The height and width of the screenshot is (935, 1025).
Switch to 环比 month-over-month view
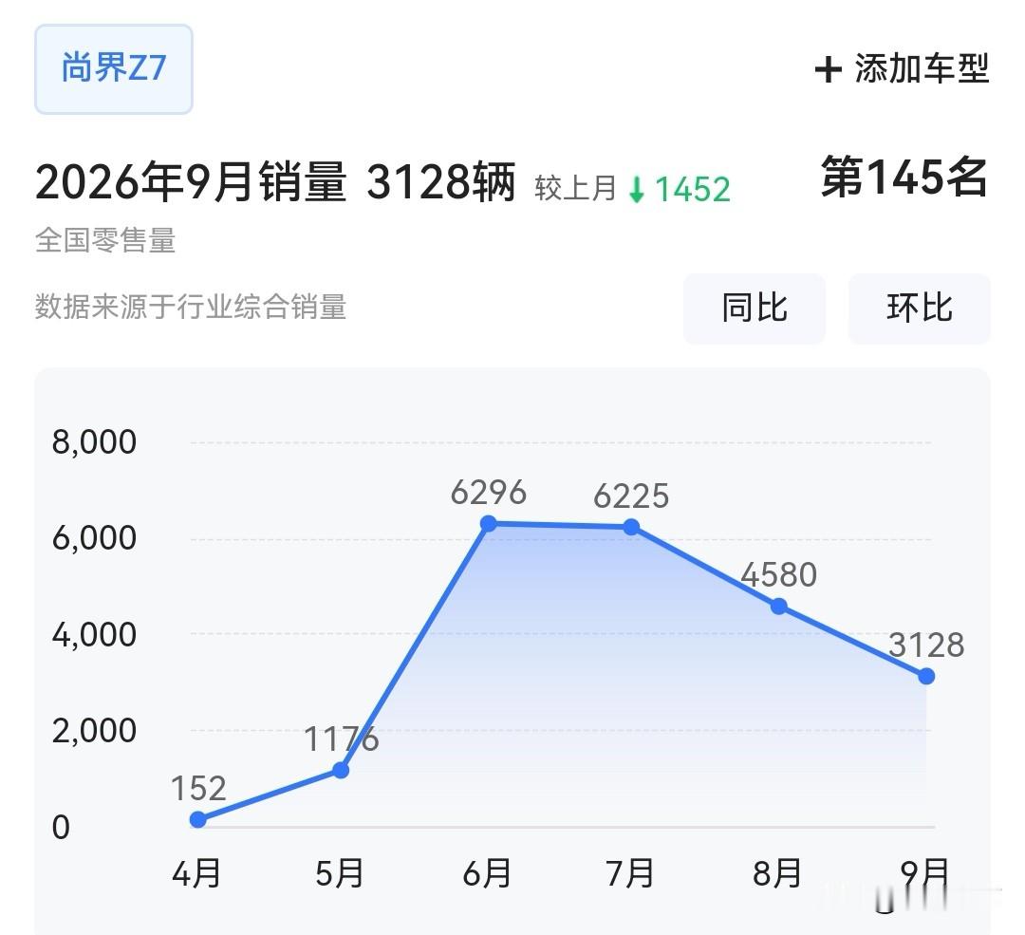pyautogui.click(x=919, y=308)
